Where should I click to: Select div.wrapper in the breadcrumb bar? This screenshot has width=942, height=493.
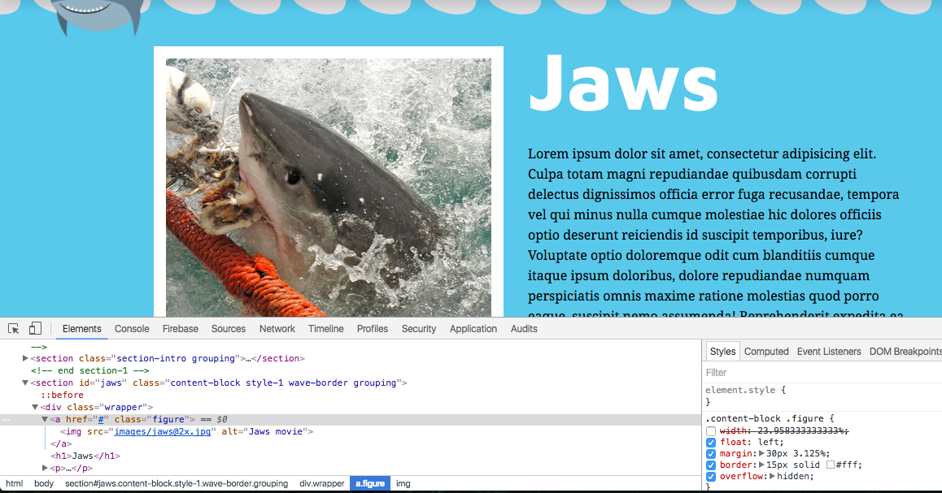[x=320, y=483]
